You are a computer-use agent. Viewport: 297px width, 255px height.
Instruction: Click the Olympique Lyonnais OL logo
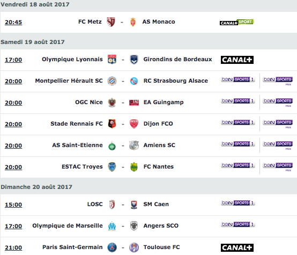click(x=112, y=60)
